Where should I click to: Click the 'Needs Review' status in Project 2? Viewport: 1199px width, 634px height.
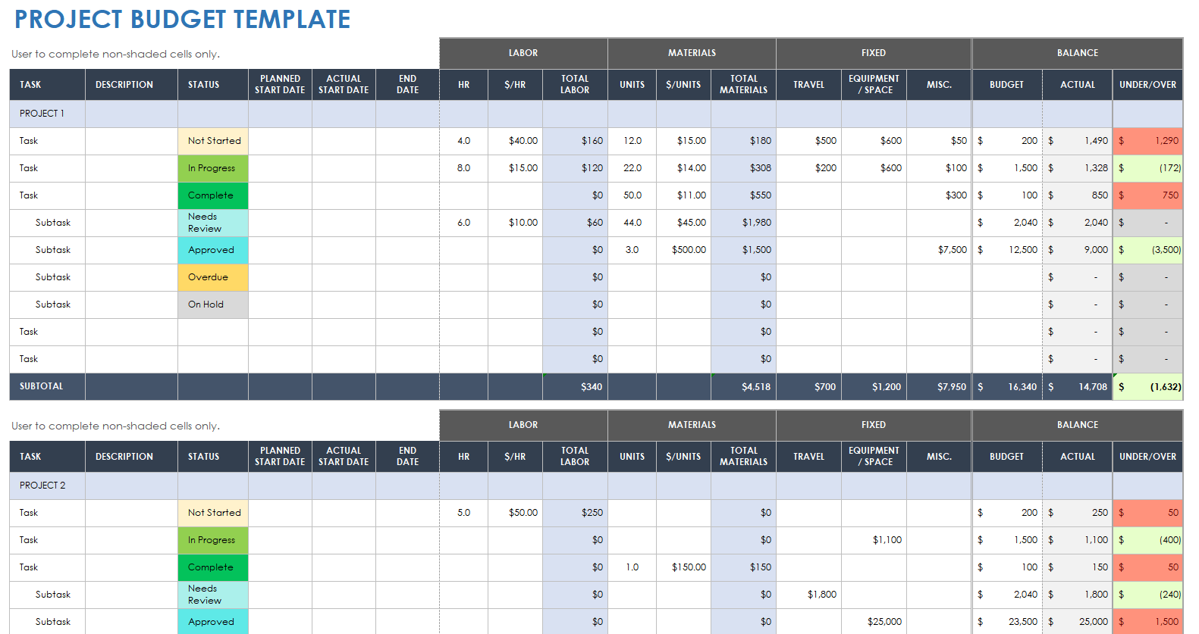point(213,595)
